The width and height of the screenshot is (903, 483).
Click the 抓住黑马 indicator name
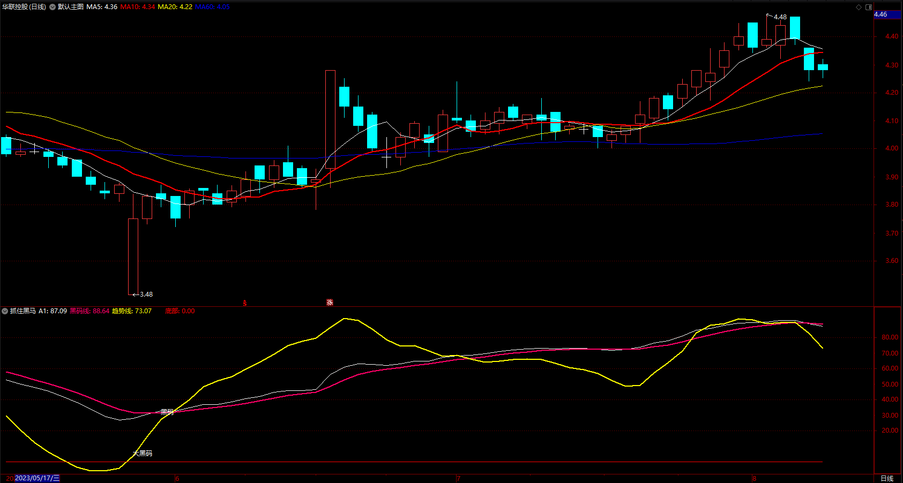point(23,311)
